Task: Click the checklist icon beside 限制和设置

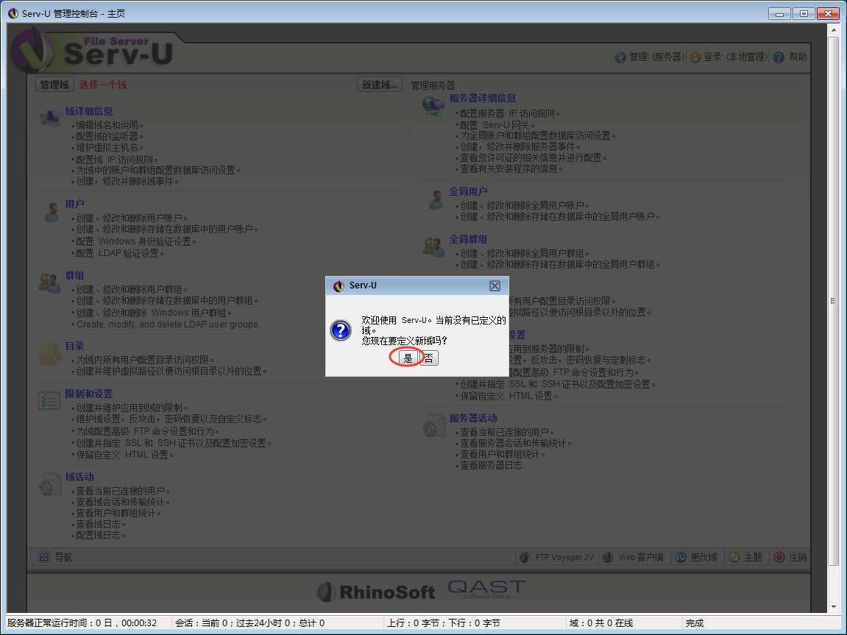Action: coord(49,401)
